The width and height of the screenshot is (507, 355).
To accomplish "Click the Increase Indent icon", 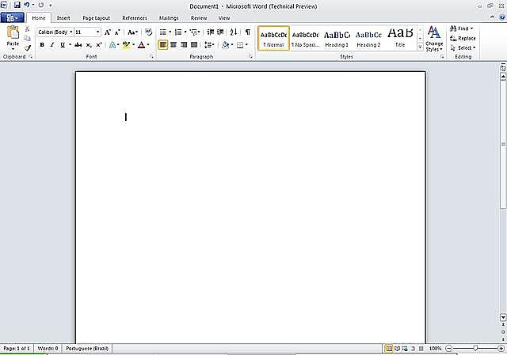I will click(220, 32).
